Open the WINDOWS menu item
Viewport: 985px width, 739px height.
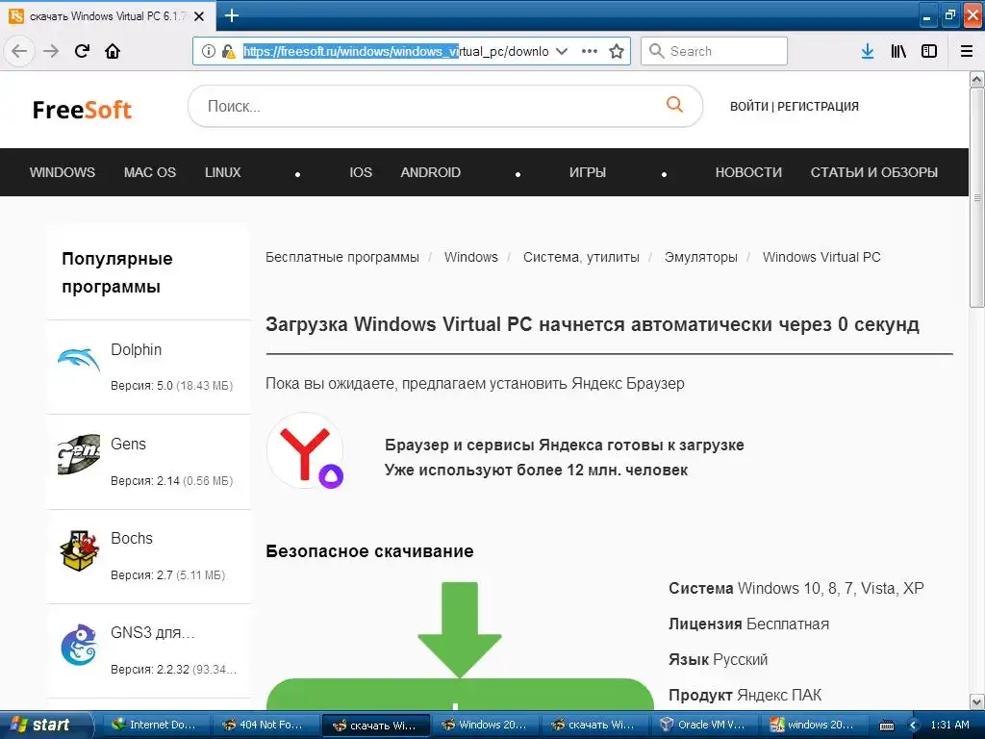(x=63, y=172)
